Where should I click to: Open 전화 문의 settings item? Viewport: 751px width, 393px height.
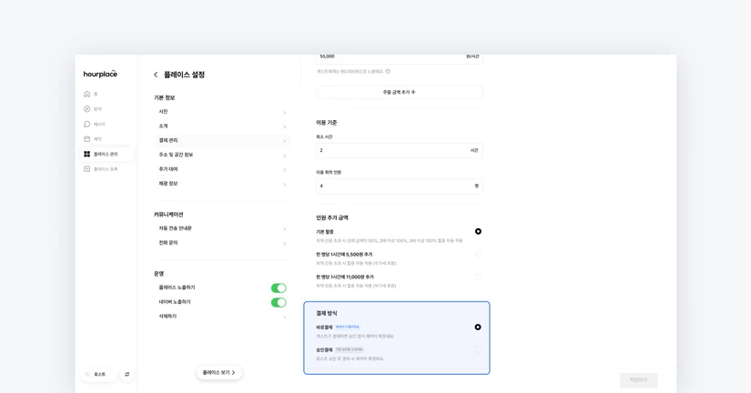(222, 243)
